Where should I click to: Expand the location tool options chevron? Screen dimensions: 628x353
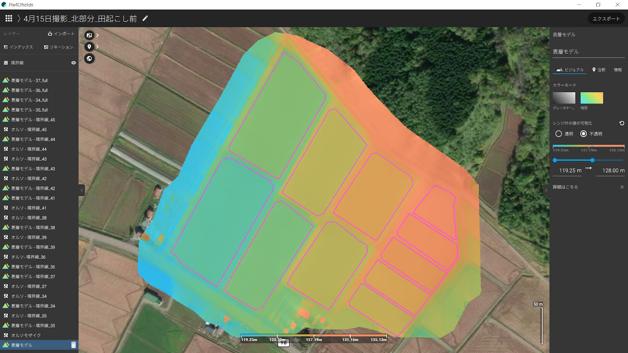pos(97,47)
